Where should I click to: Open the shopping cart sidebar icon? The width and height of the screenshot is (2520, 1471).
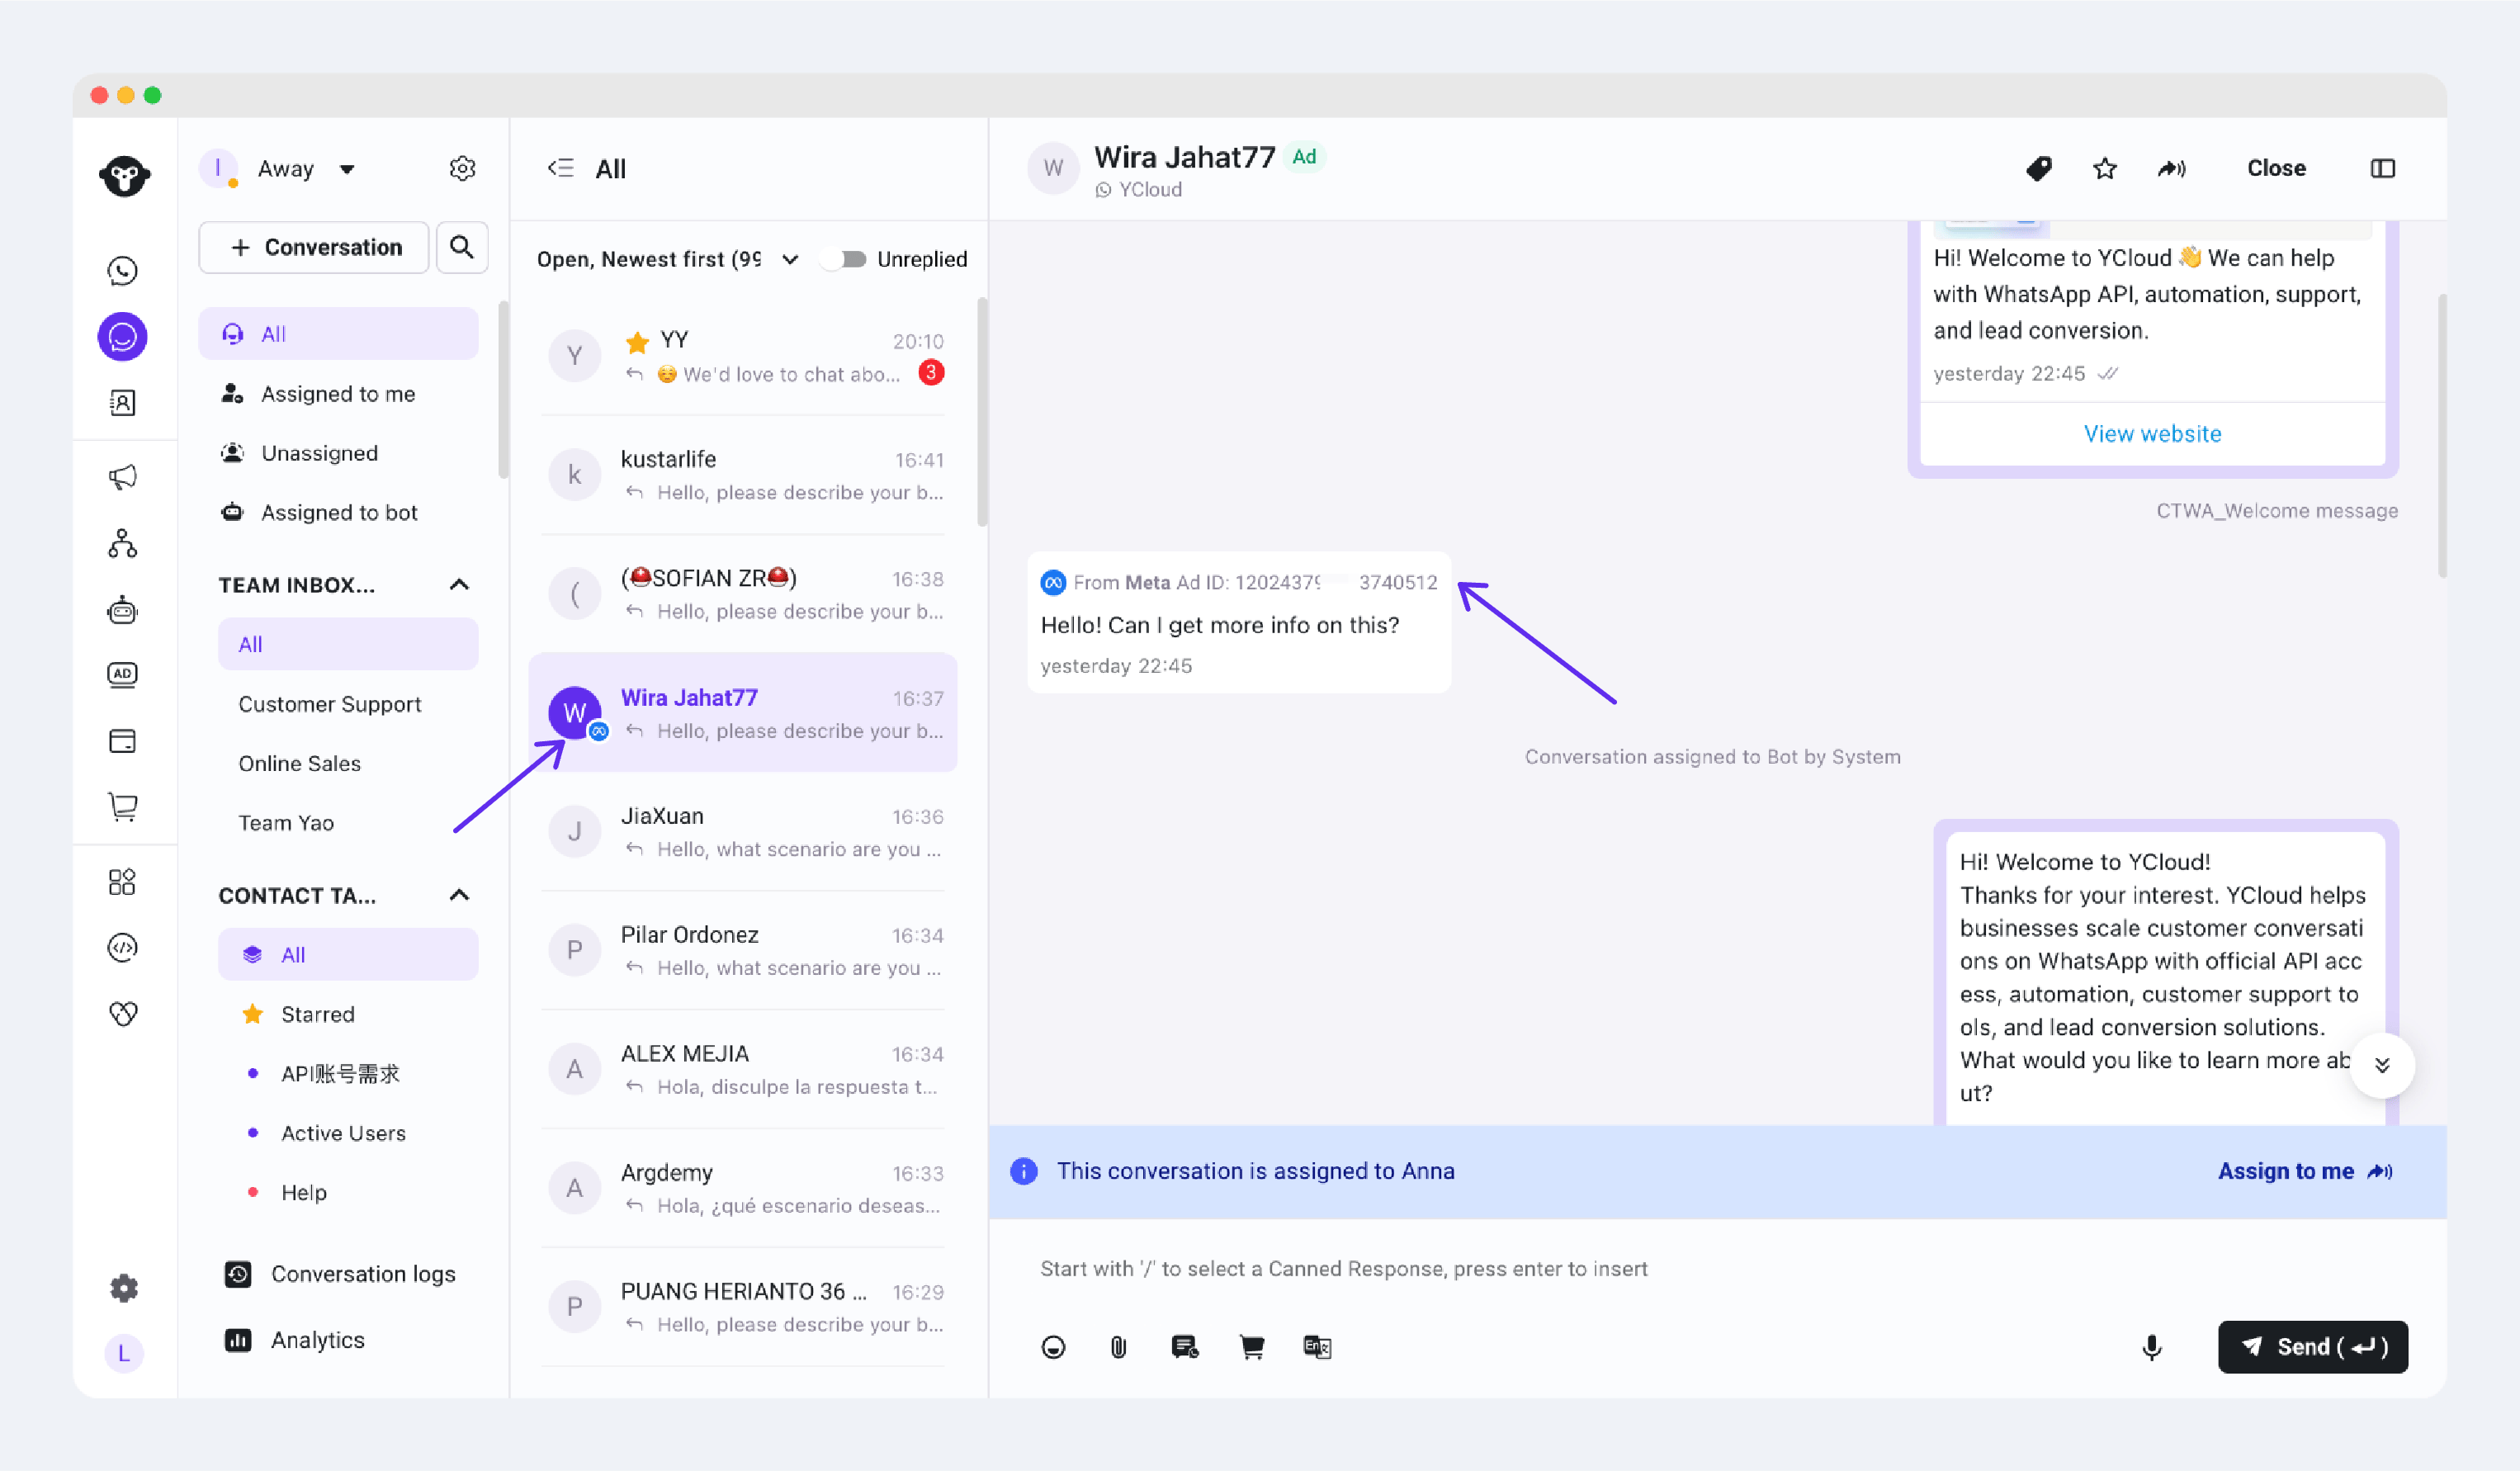[x=122, y=806]
